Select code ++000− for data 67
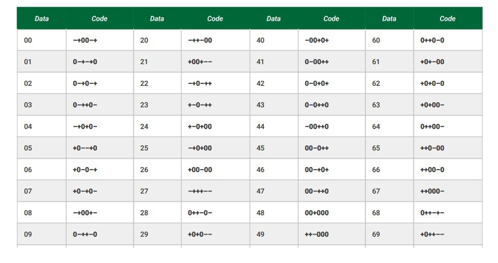This screenshot has height=263, width=498. pos(432,191)
